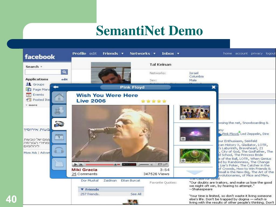Screen dimensions: 276x207
Task: Open the 25 Comments link
Action: click(x=84, y=174)
